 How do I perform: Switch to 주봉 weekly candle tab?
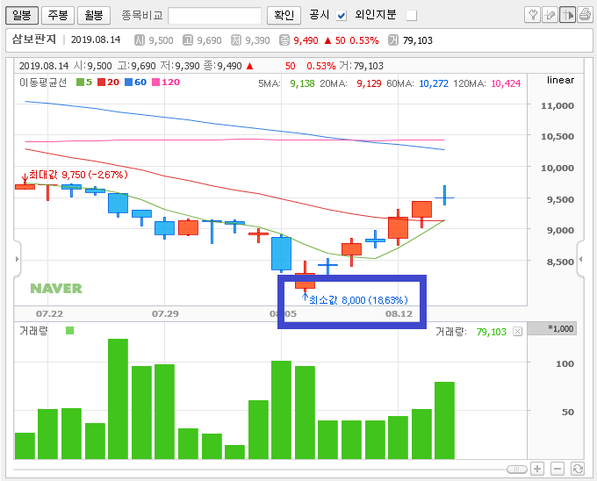coord(58,15)
